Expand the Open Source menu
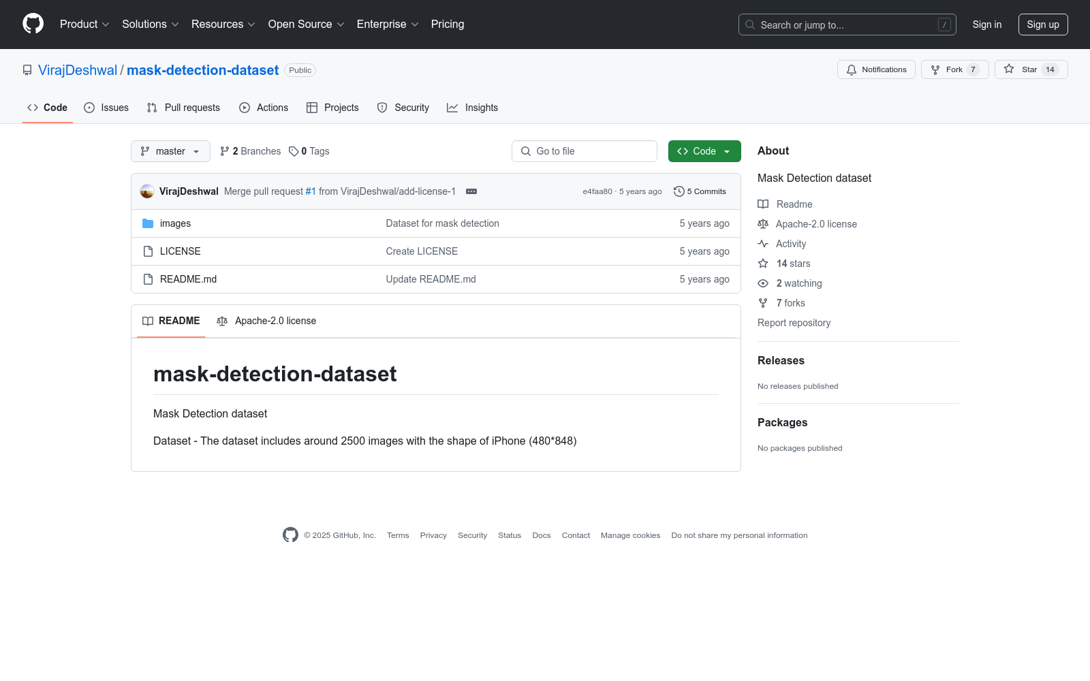 [x=307, y=25]
